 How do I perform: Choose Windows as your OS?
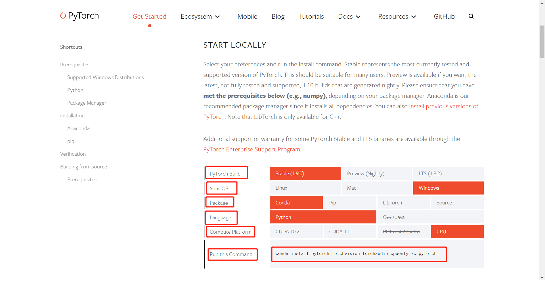tap(448, 188)
